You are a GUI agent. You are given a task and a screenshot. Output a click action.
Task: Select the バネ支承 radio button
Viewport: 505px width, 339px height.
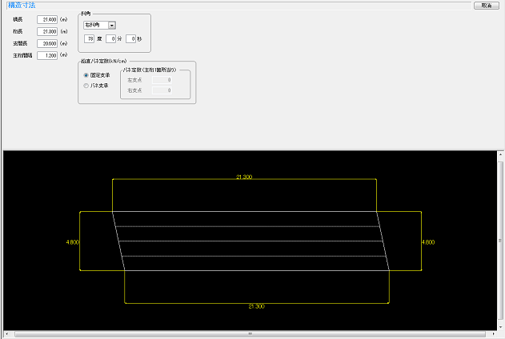[x=86, y=86]
